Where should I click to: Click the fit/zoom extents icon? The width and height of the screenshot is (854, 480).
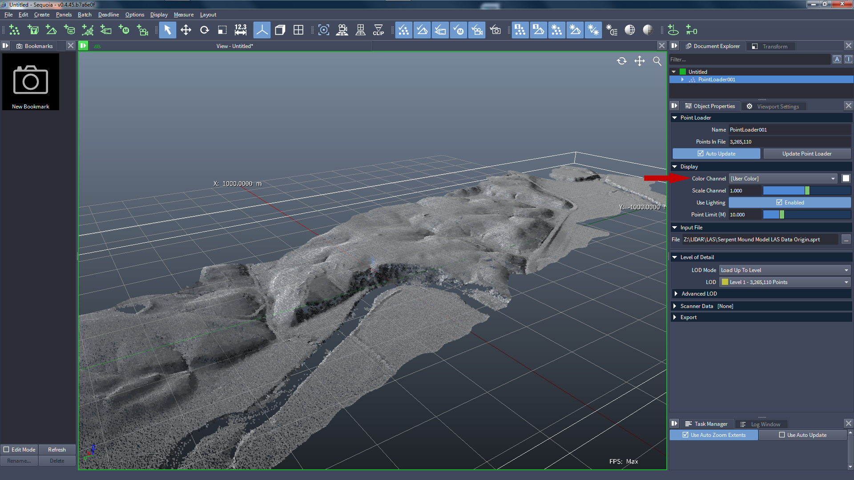point(657,61)
